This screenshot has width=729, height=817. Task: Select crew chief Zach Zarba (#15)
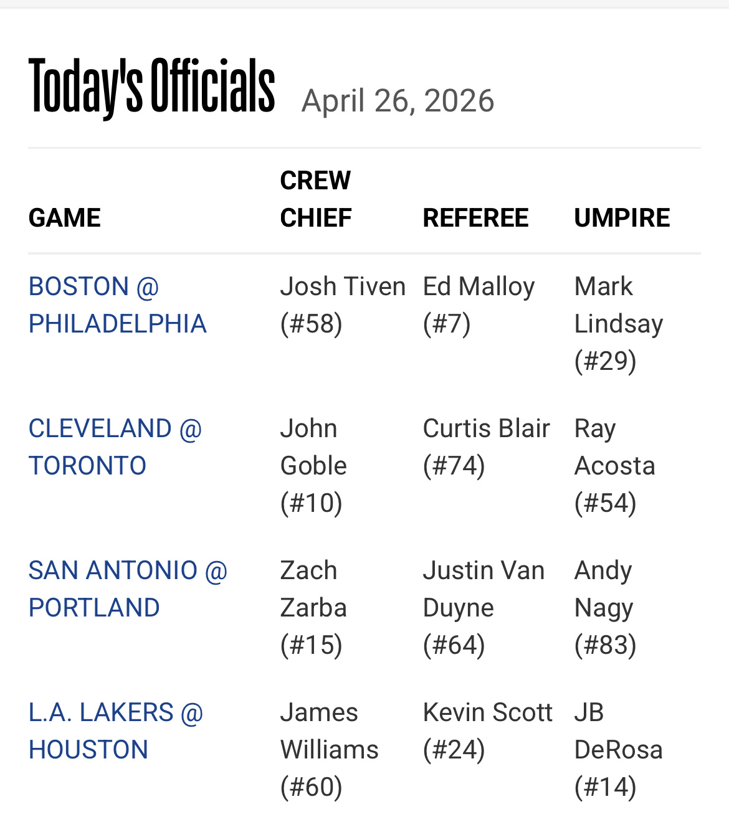313,608
